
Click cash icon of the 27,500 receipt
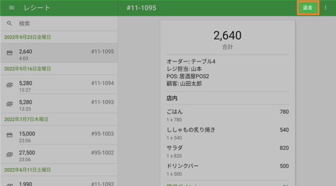(10, 154)
